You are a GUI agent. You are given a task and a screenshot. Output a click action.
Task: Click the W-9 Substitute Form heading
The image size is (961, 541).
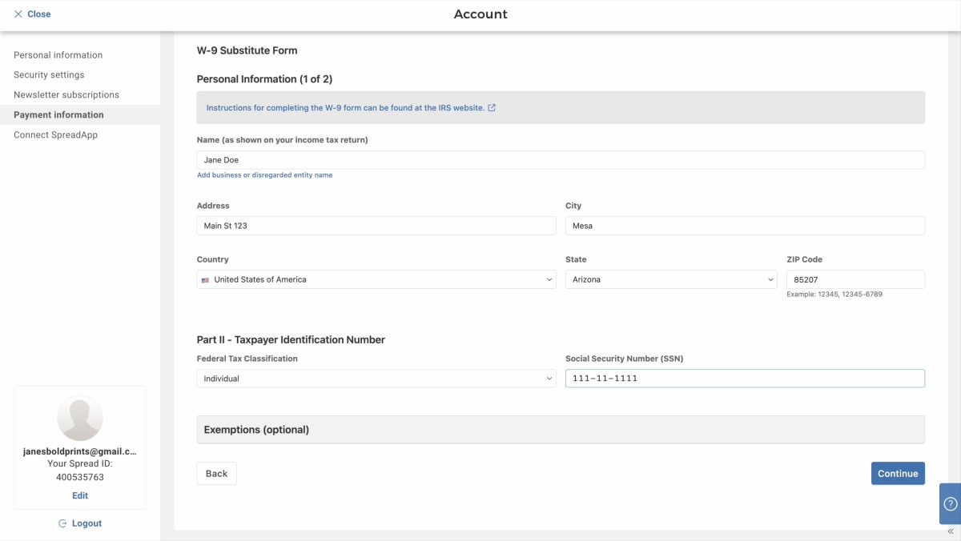click(x=247, y=50)
